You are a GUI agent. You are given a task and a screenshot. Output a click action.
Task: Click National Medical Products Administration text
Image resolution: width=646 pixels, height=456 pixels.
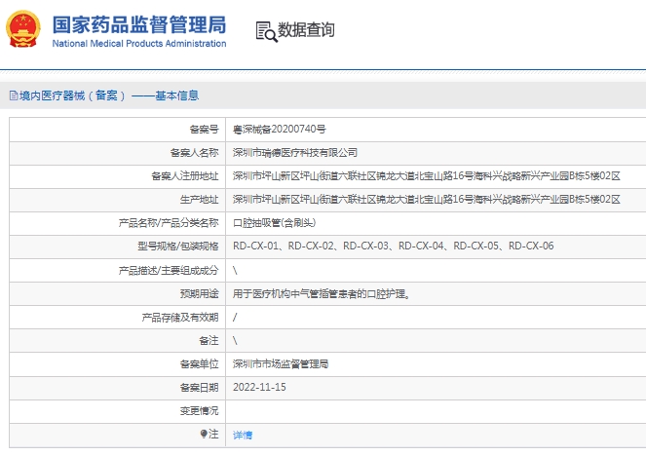(139, 43)
